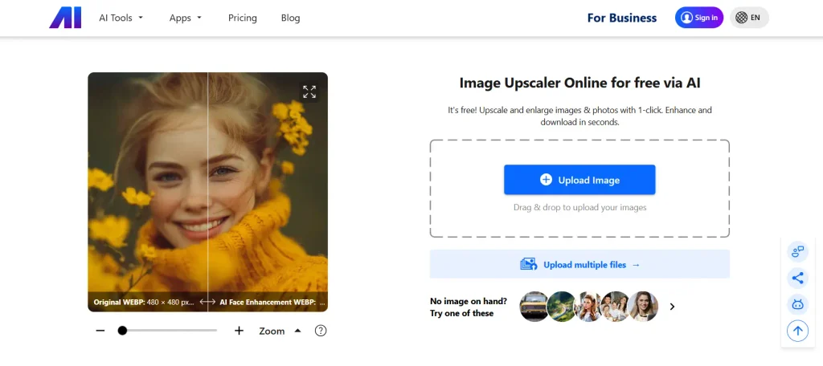Select the winding road landscape sample

coord(561,307)
